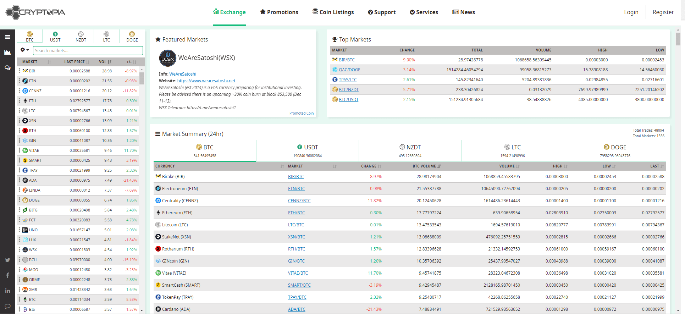685x314 pixels.
Task: Click the sidebar market list scrollbar down arrow
Action: pos(142,310)
